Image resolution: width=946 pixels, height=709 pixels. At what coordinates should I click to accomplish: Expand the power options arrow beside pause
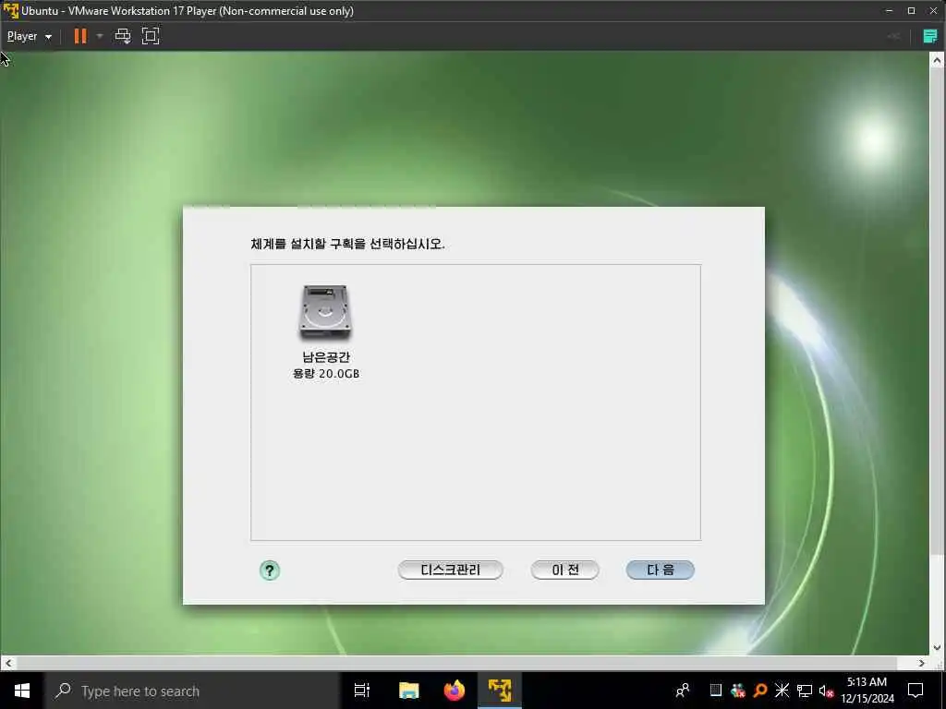100,36
